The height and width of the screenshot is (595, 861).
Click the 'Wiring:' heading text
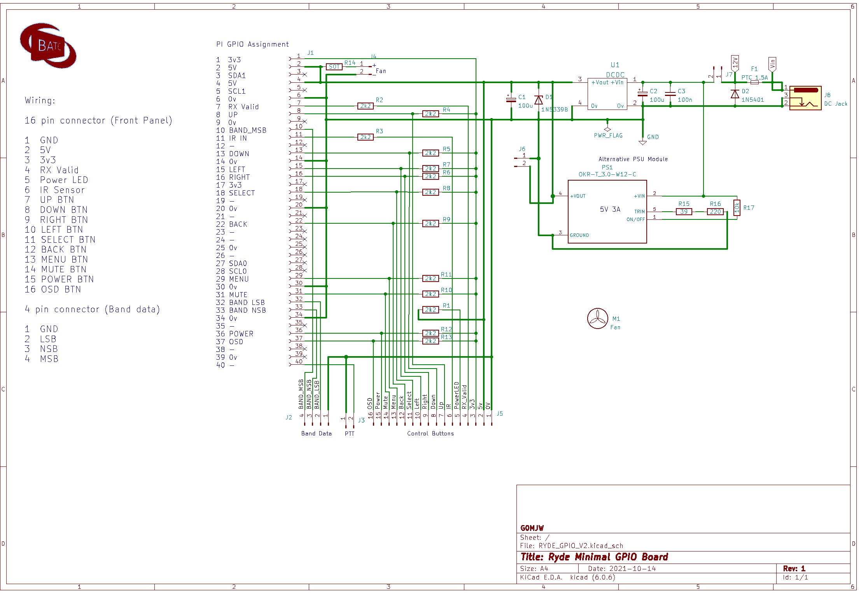coord(40,101)
